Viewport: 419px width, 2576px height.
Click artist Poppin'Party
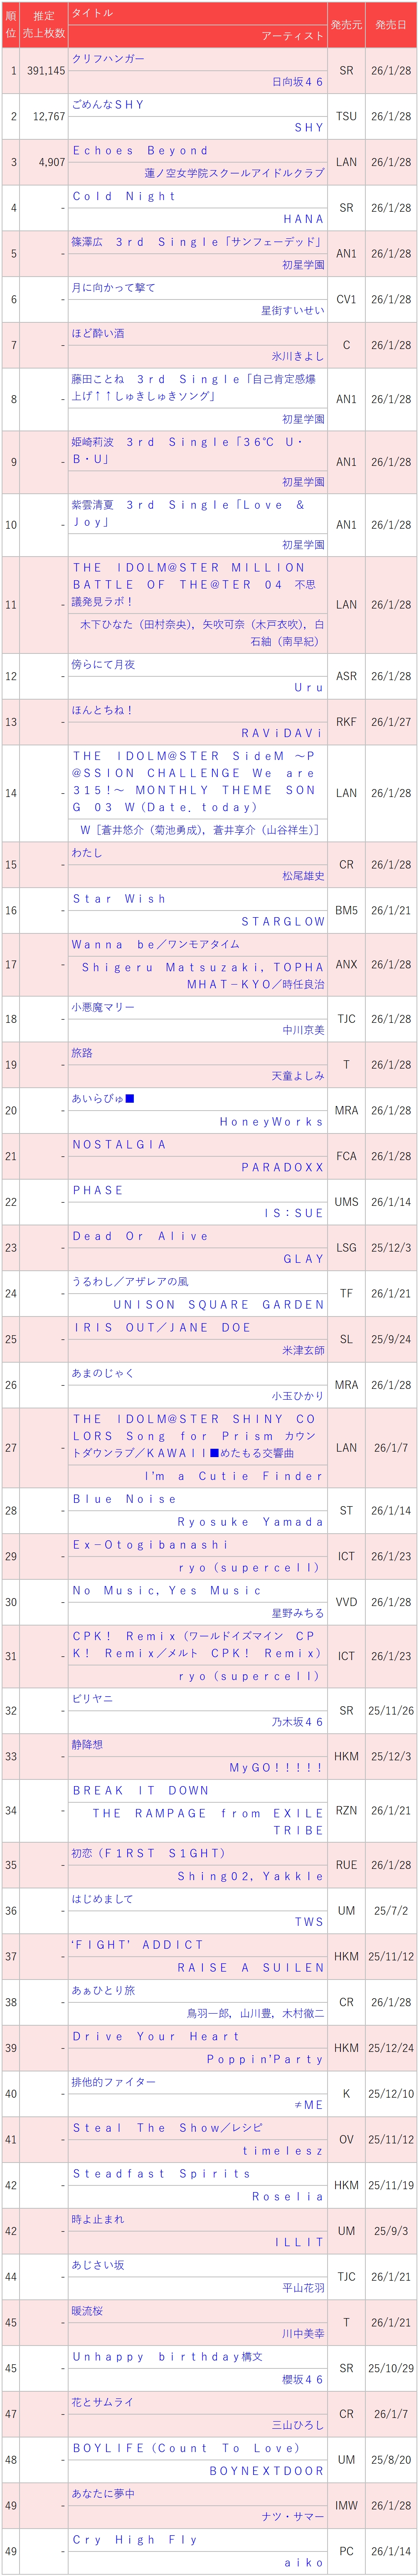click(x=265, y=2060)
